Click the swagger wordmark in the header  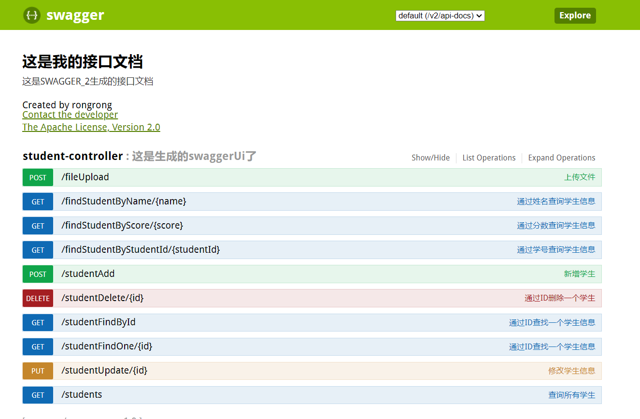pos(75,15)
